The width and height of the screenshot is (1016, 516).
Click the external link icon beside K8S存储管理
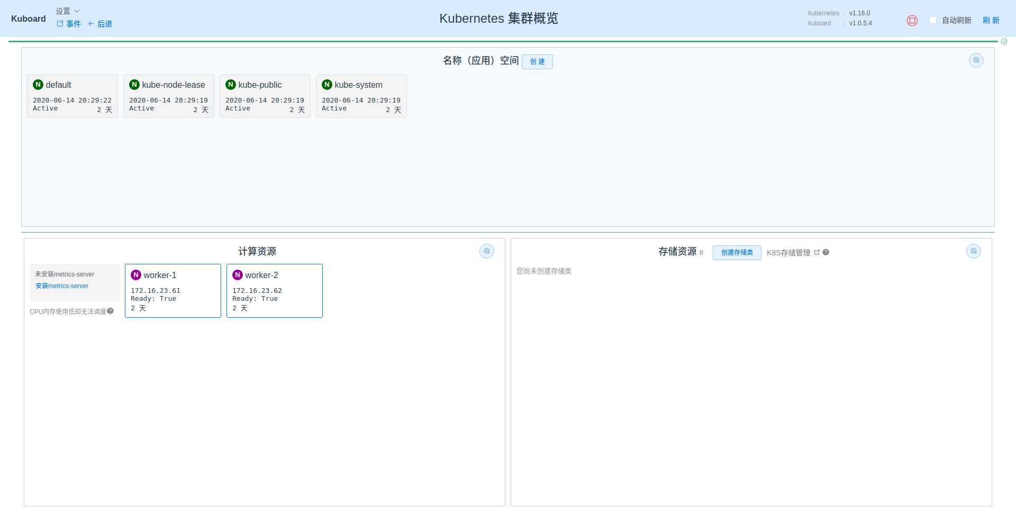[x=817, y=252]
